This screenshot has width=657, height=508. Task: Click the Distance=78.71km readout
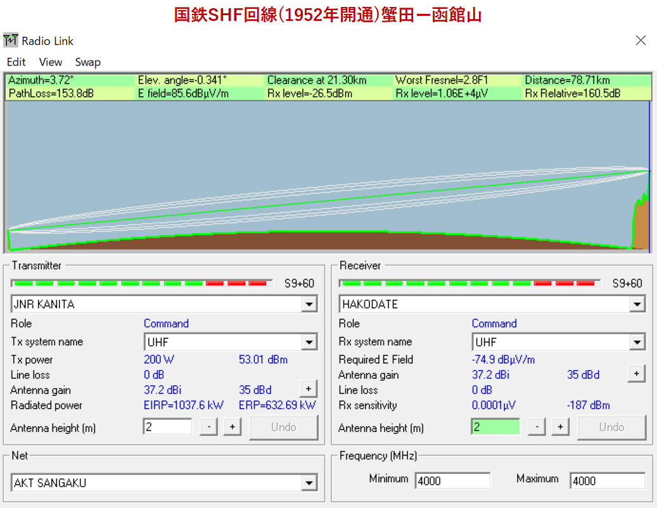click(567, 80)
